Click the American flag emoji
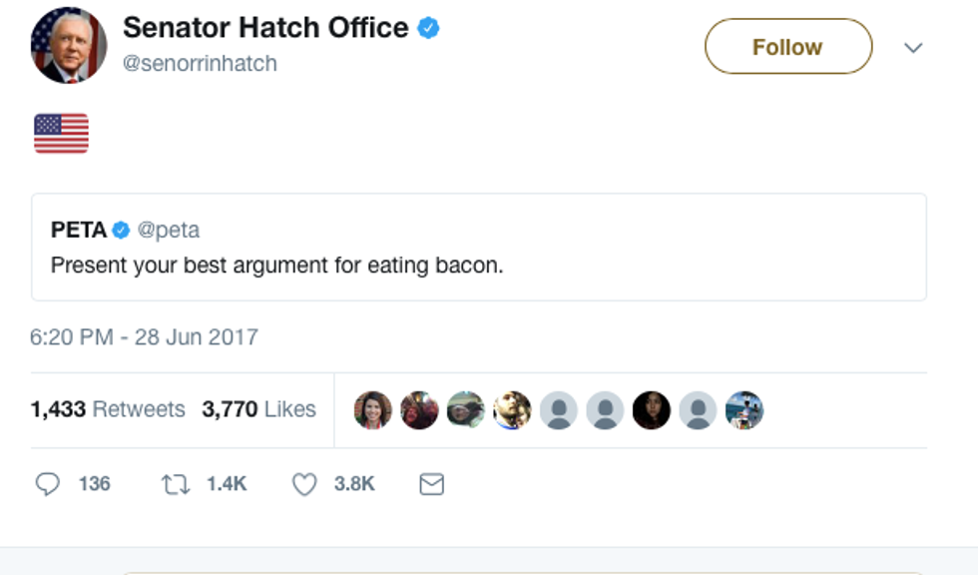978x575 pixels. pos(61,134)
